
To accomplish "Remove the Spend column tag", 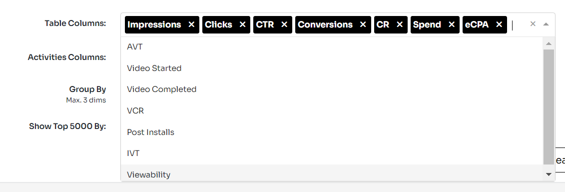I will [452, 24].
